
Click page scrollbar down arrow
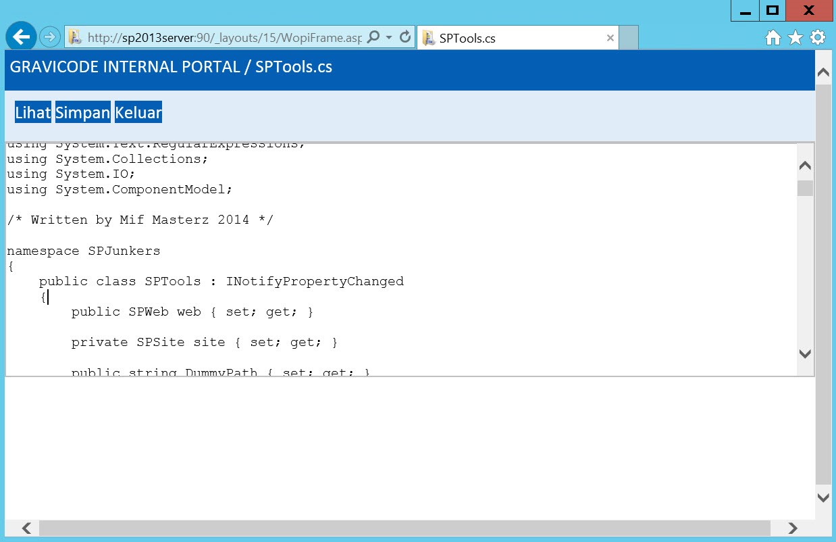click(823, 497)
